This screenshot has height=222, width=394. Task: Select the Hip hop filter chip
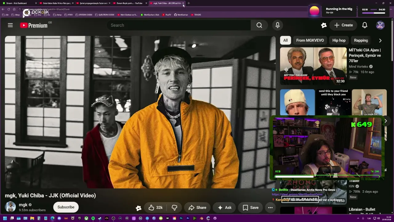coord(339,40)
